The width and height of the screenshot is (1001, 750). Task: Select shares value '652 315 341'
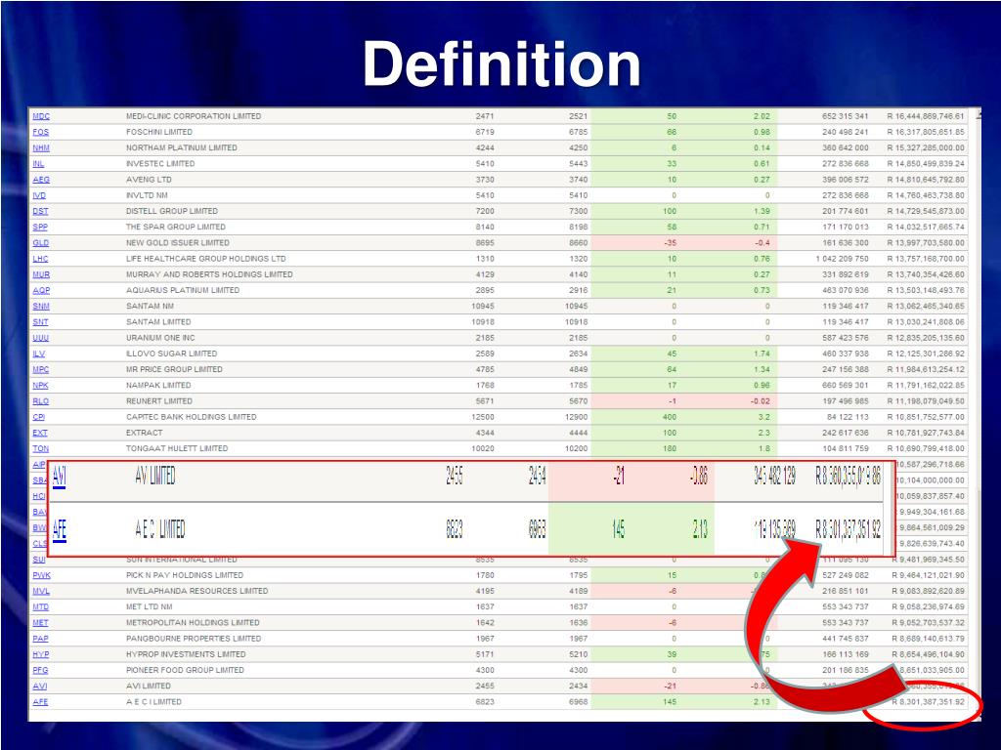coord(846,116)
